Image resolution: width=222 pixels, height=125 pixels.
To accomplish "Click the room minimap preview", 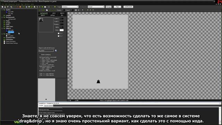I will [46, 90].
